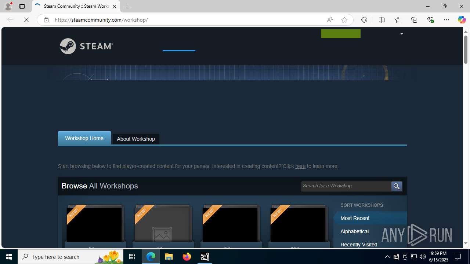
Task: Open a new browser tab
Action: [x=128, y=6]
